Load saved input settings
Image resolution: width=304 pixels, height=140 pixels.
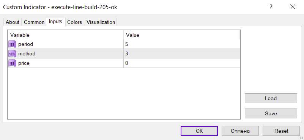pos(271,98)
